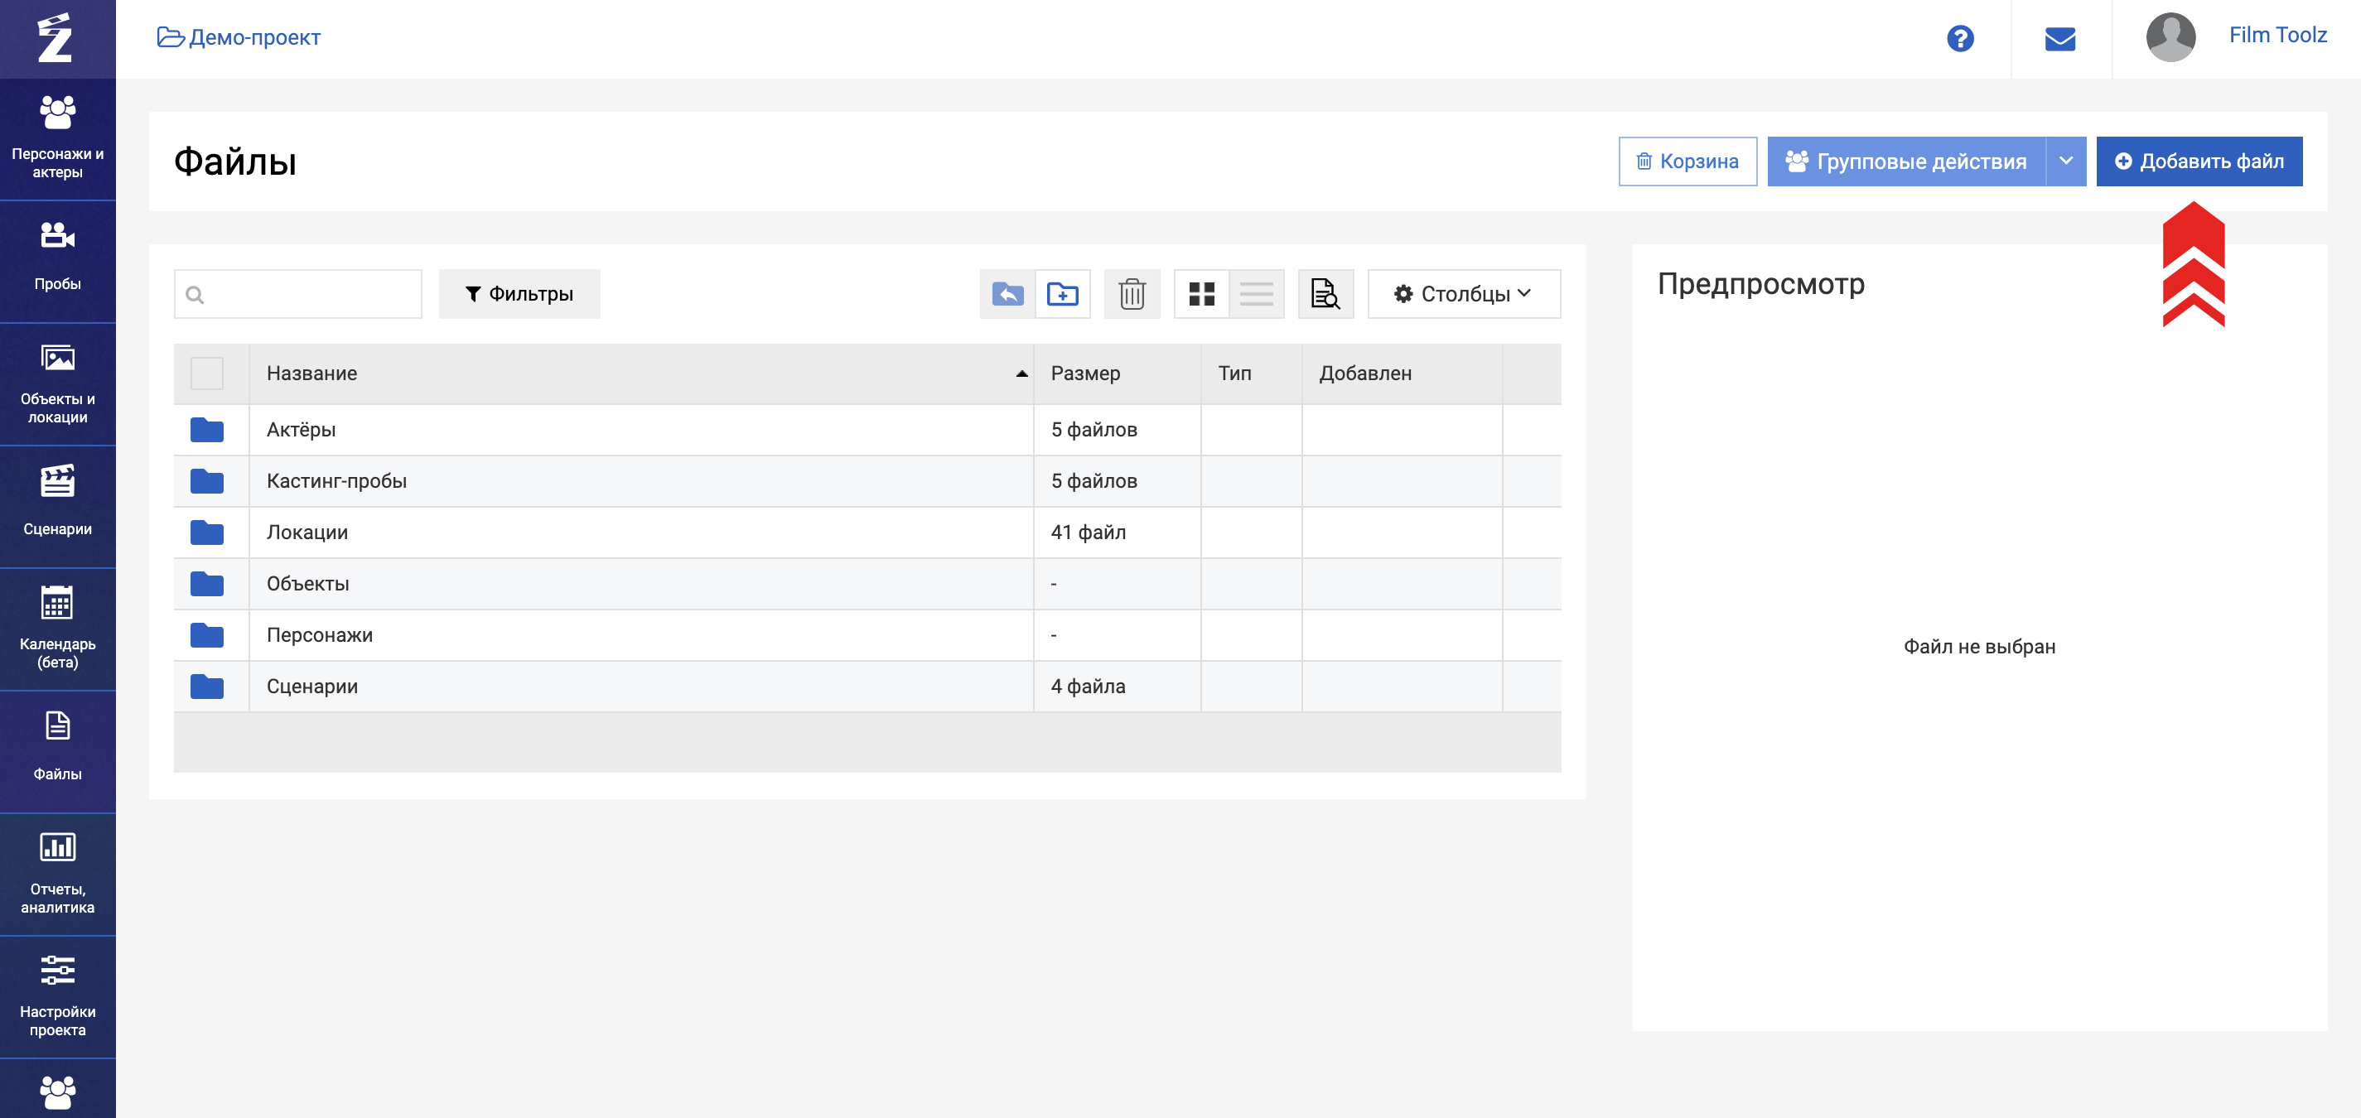Screen dimensions: 2361x1118
Task: Create a new folder with plus icon
Action: click(x=1062, y=294)
